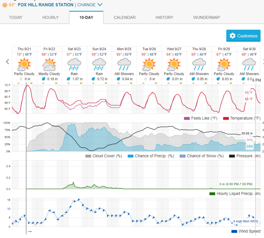This screenshot has width=264, height=238.
Task: Switch to the HOURLY tab
Action: coord(51,17)
